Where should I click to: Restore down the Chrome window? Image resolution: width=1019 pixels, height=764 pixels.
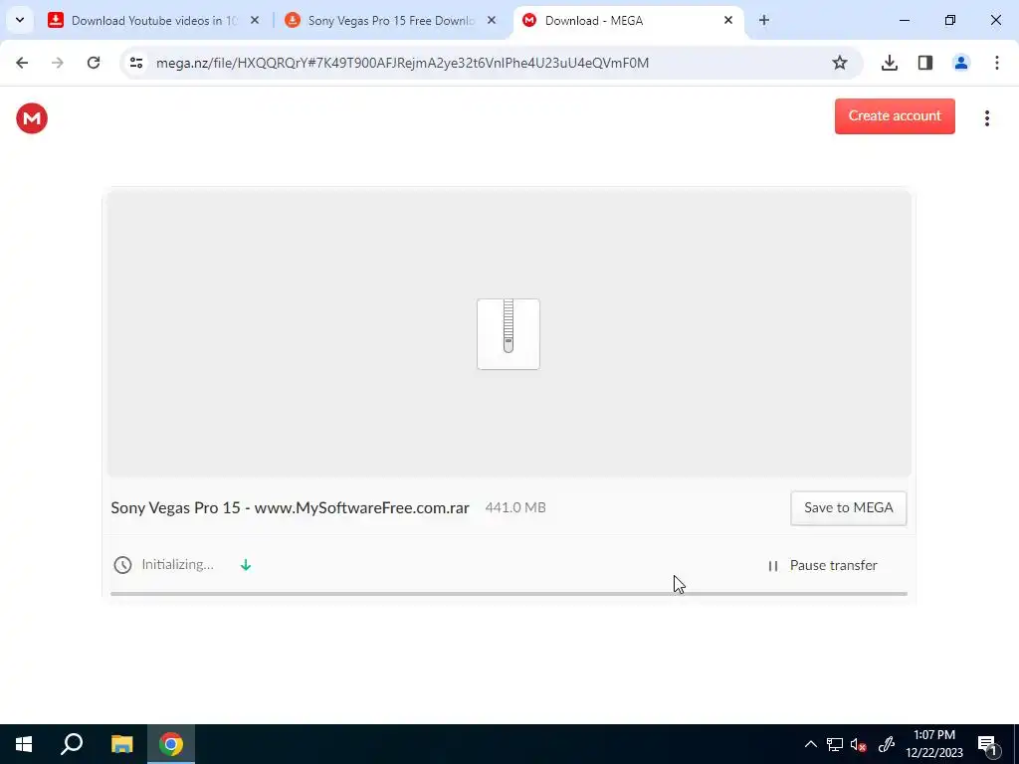pyautogui.click(x=950, y=21)
